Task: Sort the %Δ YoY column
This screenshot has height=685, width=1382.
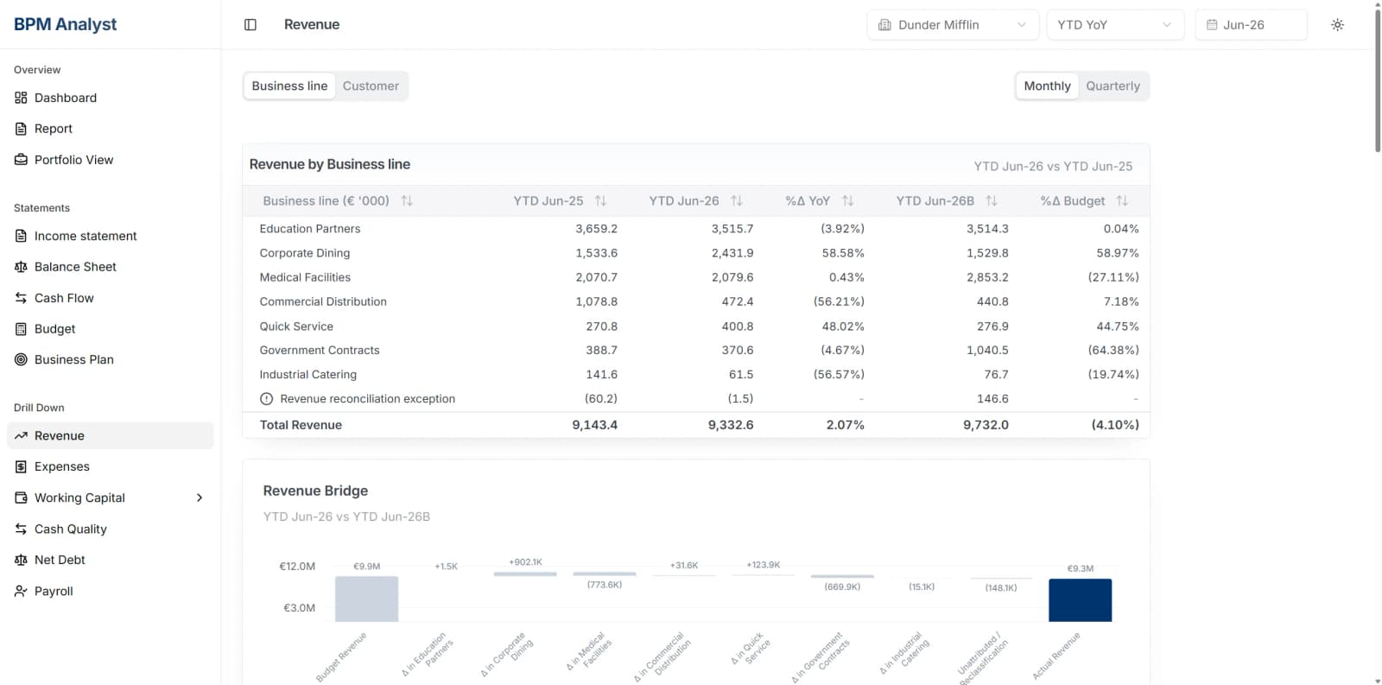Action: [x=847, y=200]
